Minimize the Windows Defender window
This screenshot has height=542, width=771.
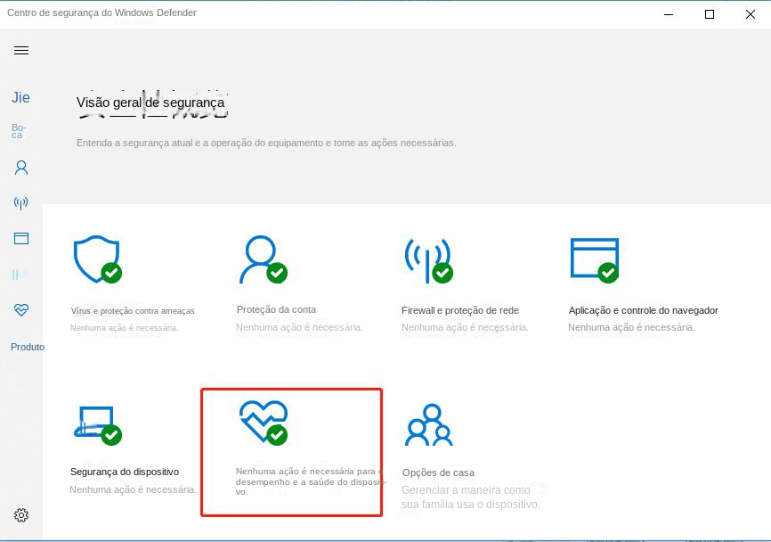669,14
